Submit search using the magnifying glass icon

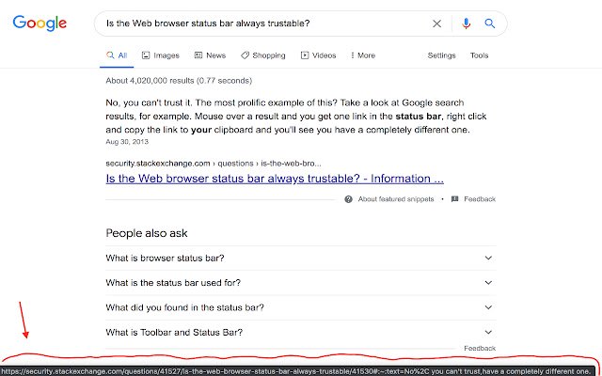pyautogui.click(x=489, y=23)
